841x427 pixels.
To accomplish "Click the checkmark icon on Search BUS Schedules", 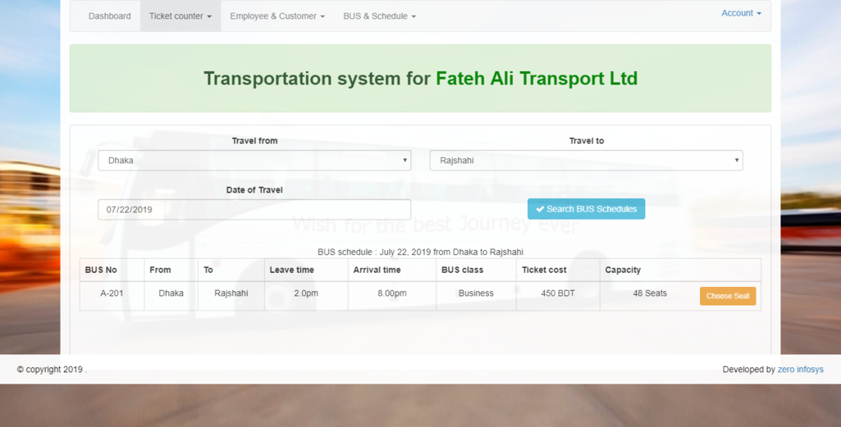I will click(540, 209).
